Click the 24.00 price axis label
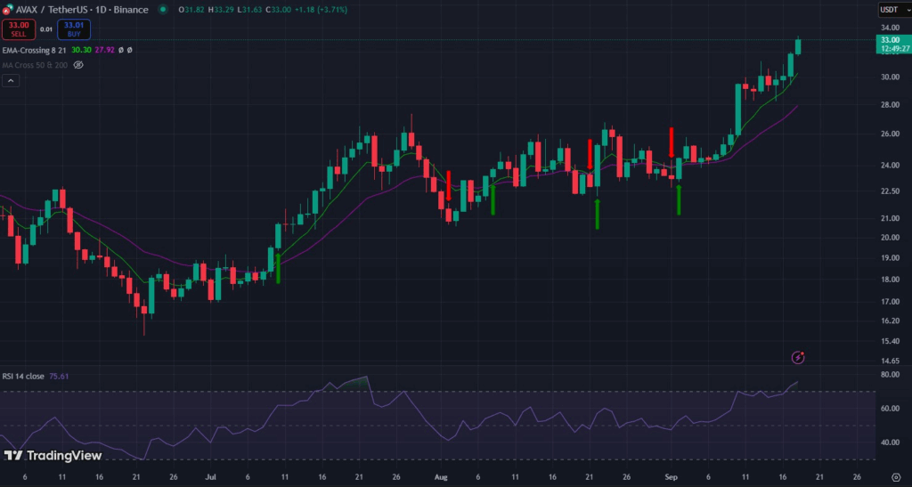Screen dimensions: 912x487 (890, 166)
